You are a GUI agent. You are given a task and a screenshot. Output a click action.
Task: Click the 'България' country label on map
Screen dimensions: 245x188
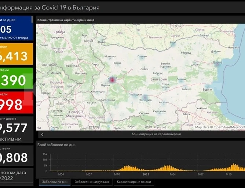pos(158,79)
